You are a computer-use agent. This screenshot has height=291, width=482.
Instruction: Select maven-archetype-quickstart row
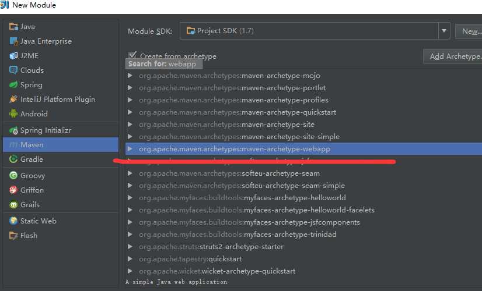[303, 112]
